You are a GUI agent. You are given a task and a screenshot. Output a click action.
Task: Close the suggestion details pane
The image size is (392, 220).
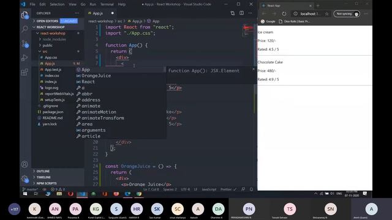pyautogui.click(x=253, y=69)
